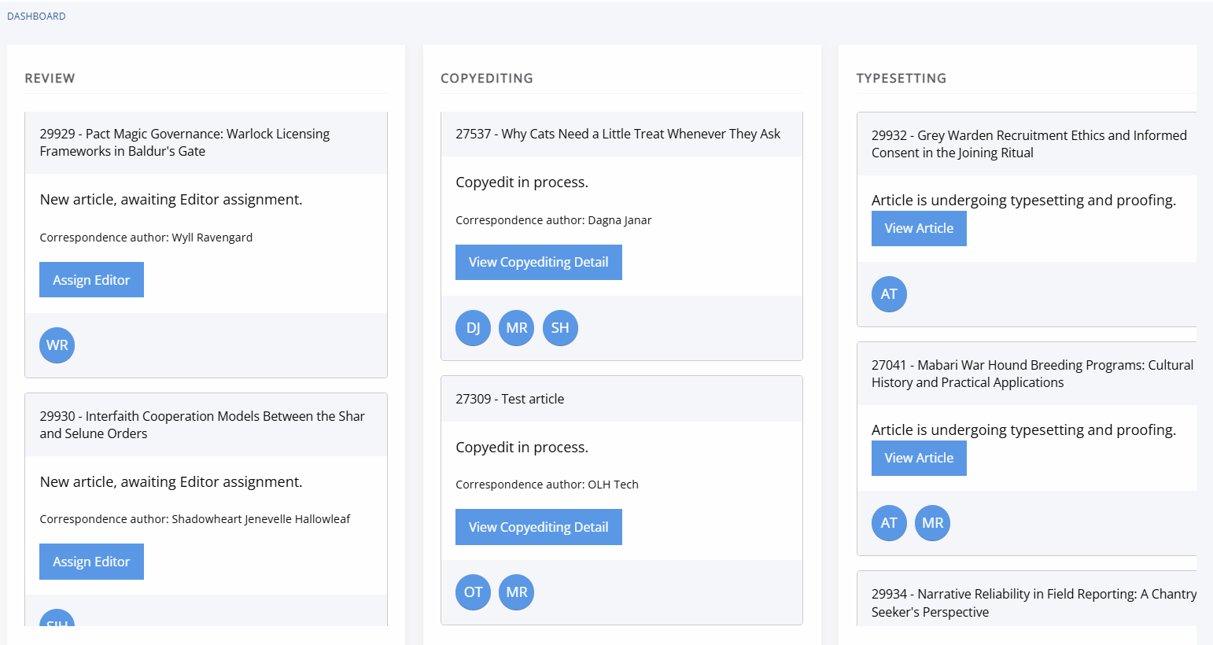Click the AT avatar on article 29932
The image size is (1213, 645).
coord(889,294)
